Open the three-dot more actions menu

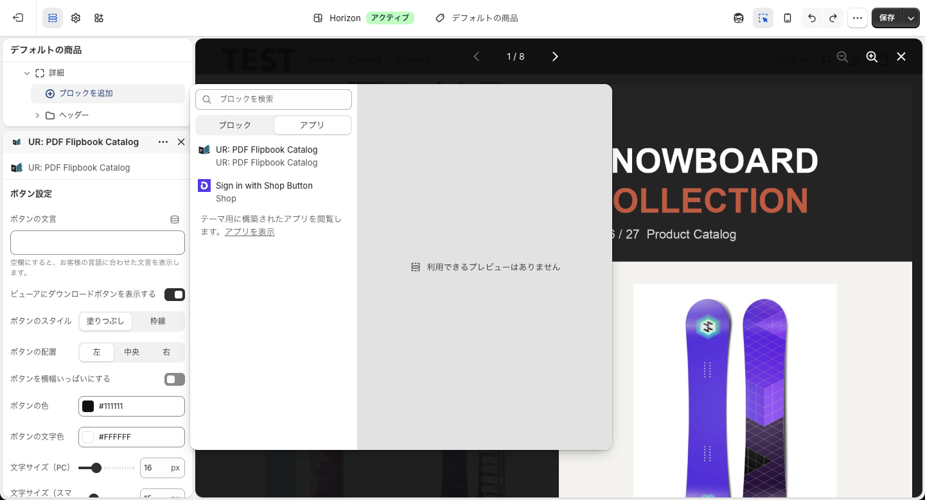[x=858, y=18]
